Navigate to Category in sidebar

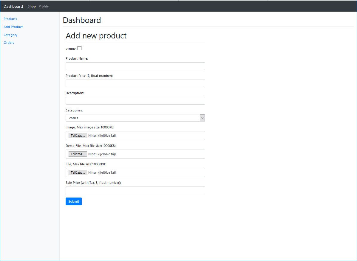coord(10,35)
